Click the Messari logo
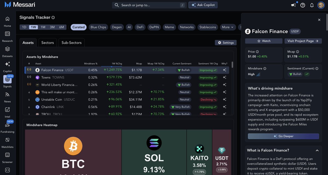Viewport: 328px width, 175px height. tap(20, 5)
